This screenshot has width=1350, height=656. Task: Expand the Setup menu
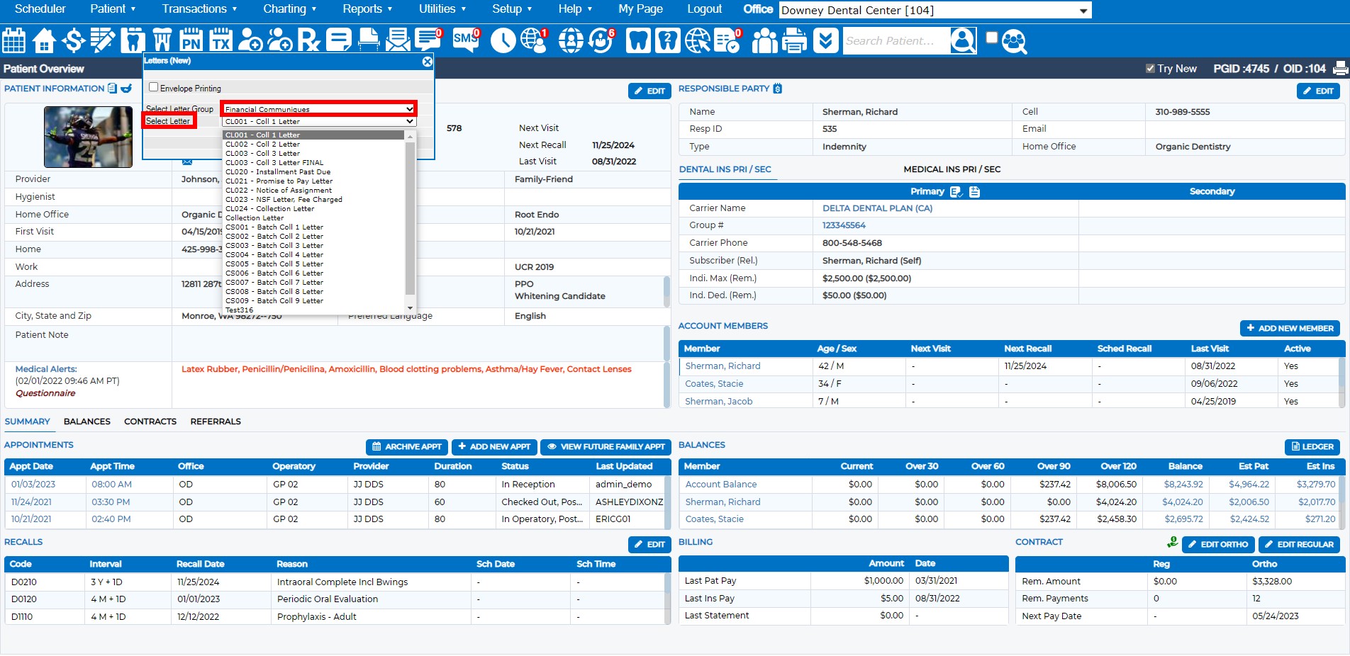(x=512, y=9)
